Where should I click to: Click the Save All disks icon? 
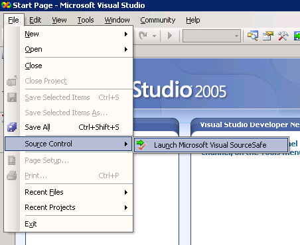tap(12, 127)
